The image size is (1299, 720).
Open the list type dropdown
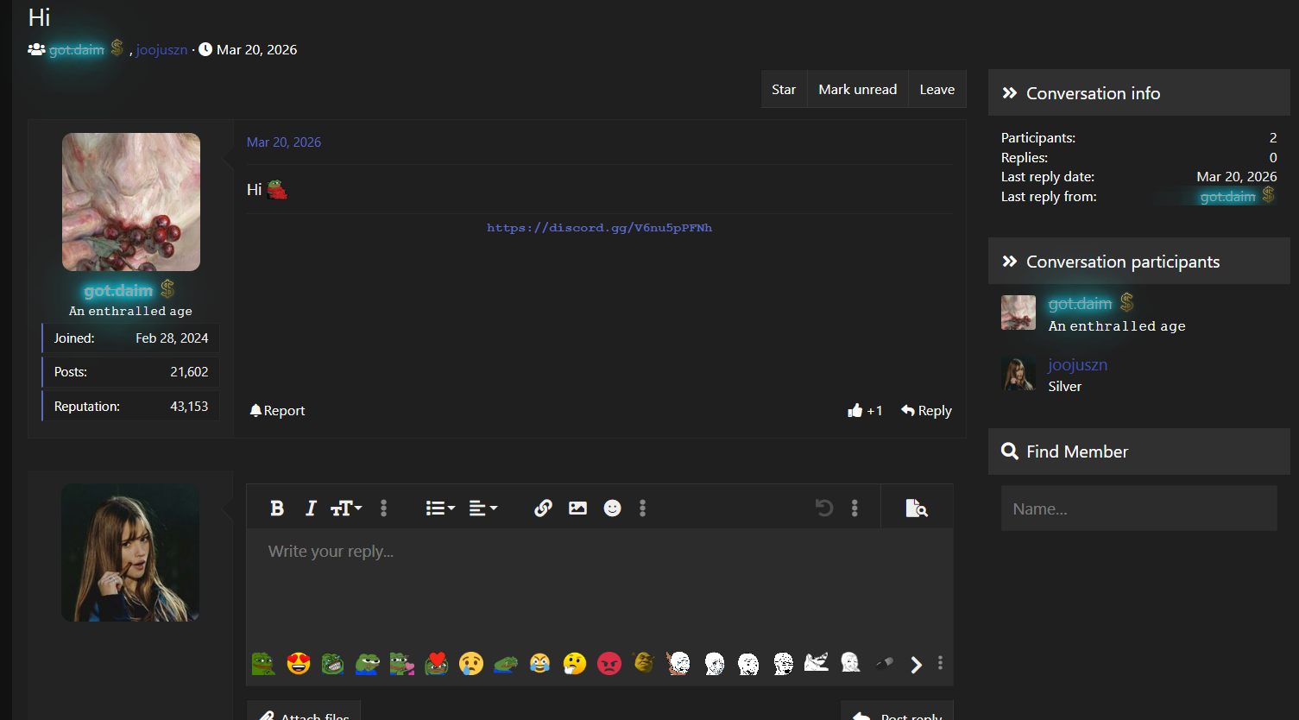[440, 508]
